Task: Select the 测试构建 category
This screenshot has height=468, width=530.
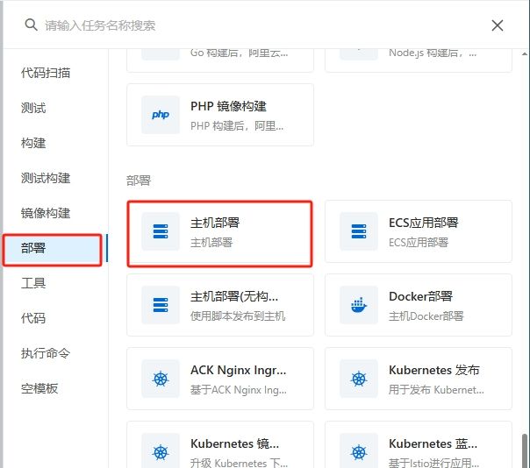Action: [x=46, y=178]
